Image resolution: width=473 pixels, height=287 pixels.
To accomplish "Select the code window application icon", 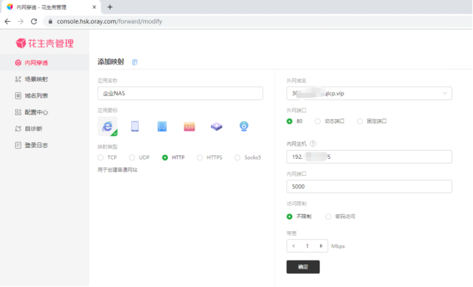I will [189, 126].
